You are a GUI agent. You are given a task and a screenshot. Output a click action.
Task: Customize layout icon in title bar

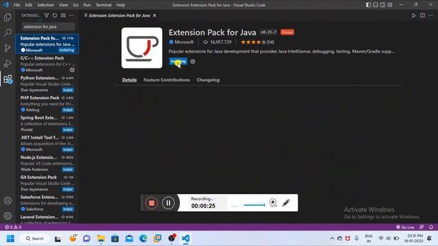[x=389, y=5]
